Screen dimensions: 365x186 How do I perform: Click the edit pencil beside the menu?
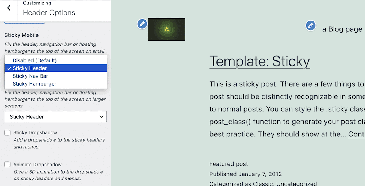(x=311, y=25)
